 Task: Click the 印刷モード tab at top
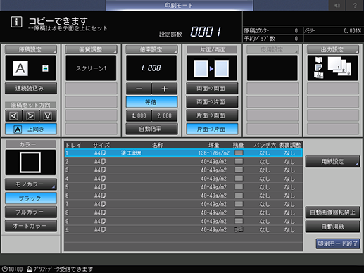tap(179, 5)
